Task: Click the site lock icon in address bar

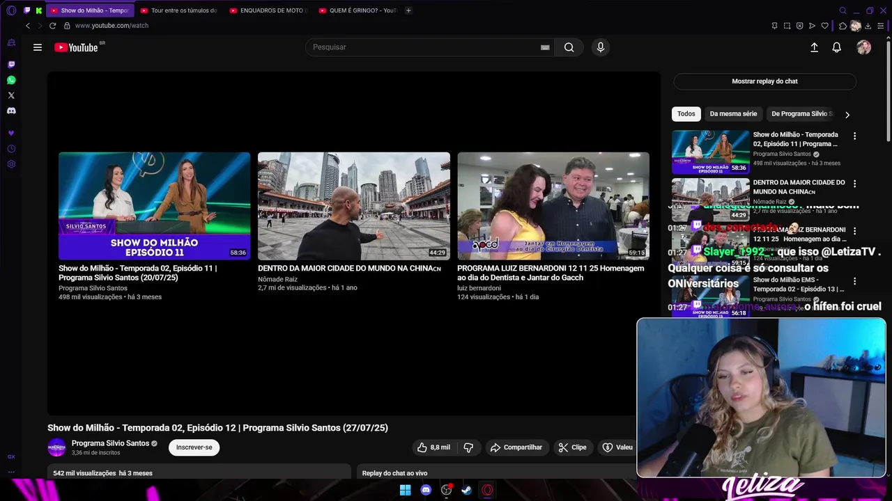Action: (x=67, y=26)
